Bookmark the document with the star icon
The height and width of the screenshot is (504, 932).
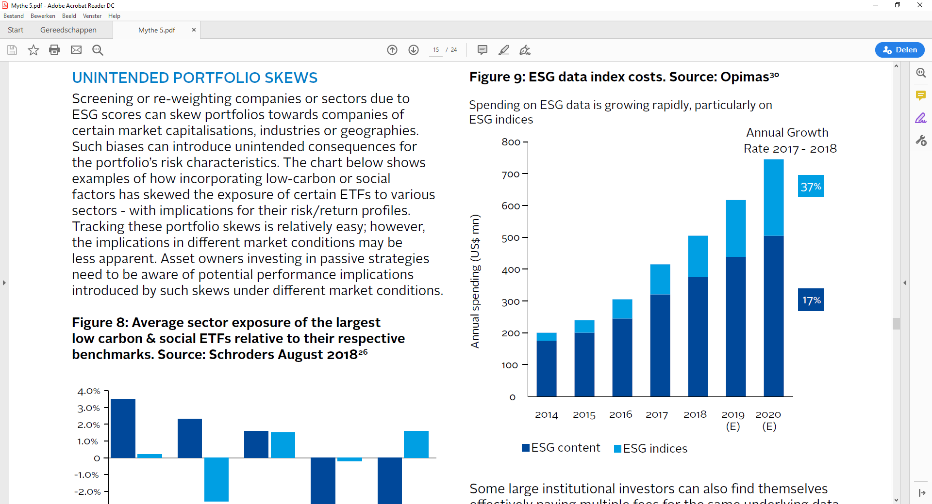(33, 50)
